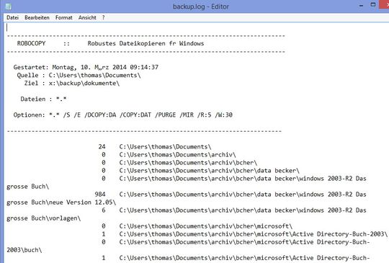
Task: Click 'Robustes Dateikopieren' text
Action: click(x=126, y=43)
